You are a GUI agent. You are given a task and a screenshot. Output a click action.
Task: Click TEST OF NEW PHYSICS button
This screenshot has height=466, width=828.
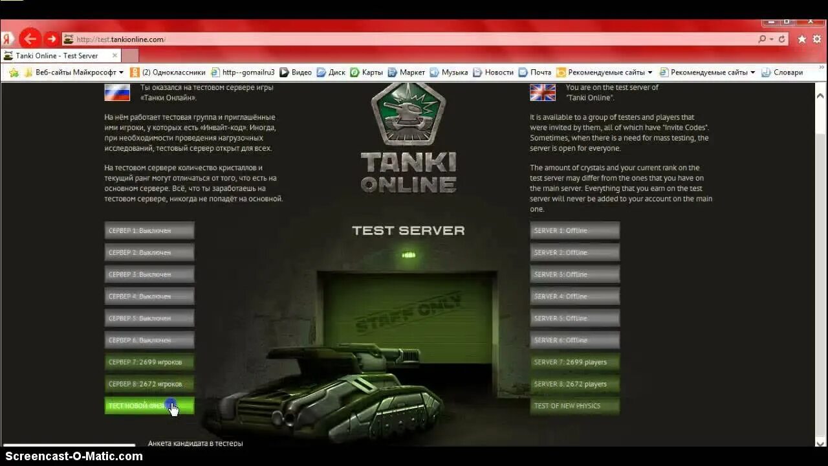[x=575, y=406]
